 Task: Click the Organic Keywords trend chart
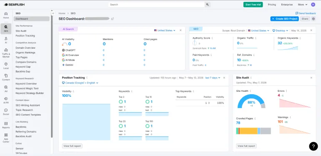pos(288,48)
